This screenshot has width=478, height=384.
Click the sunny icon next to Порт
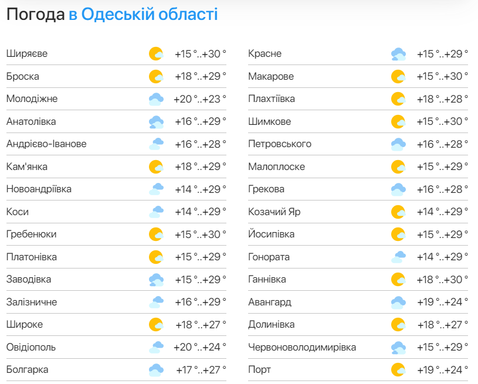pos(398,370)
